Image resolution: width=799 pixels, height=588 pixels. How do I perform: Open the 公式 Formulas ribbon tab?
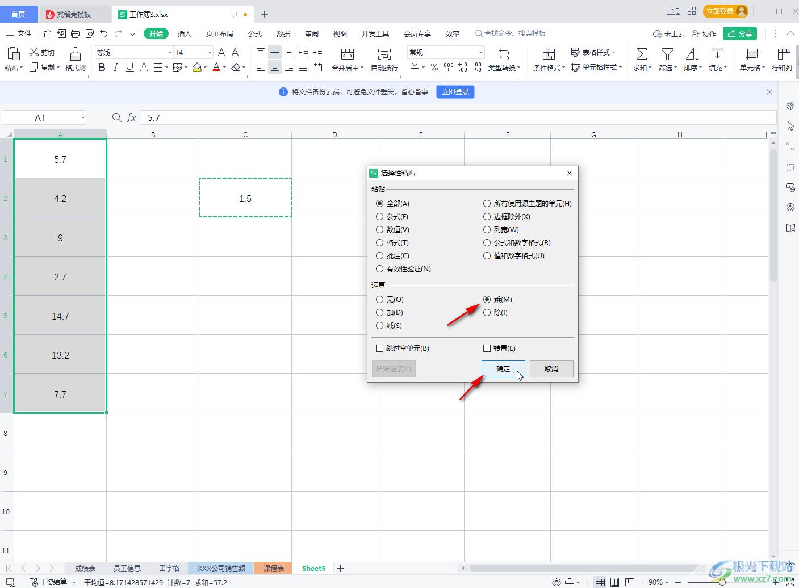(255, 33)
